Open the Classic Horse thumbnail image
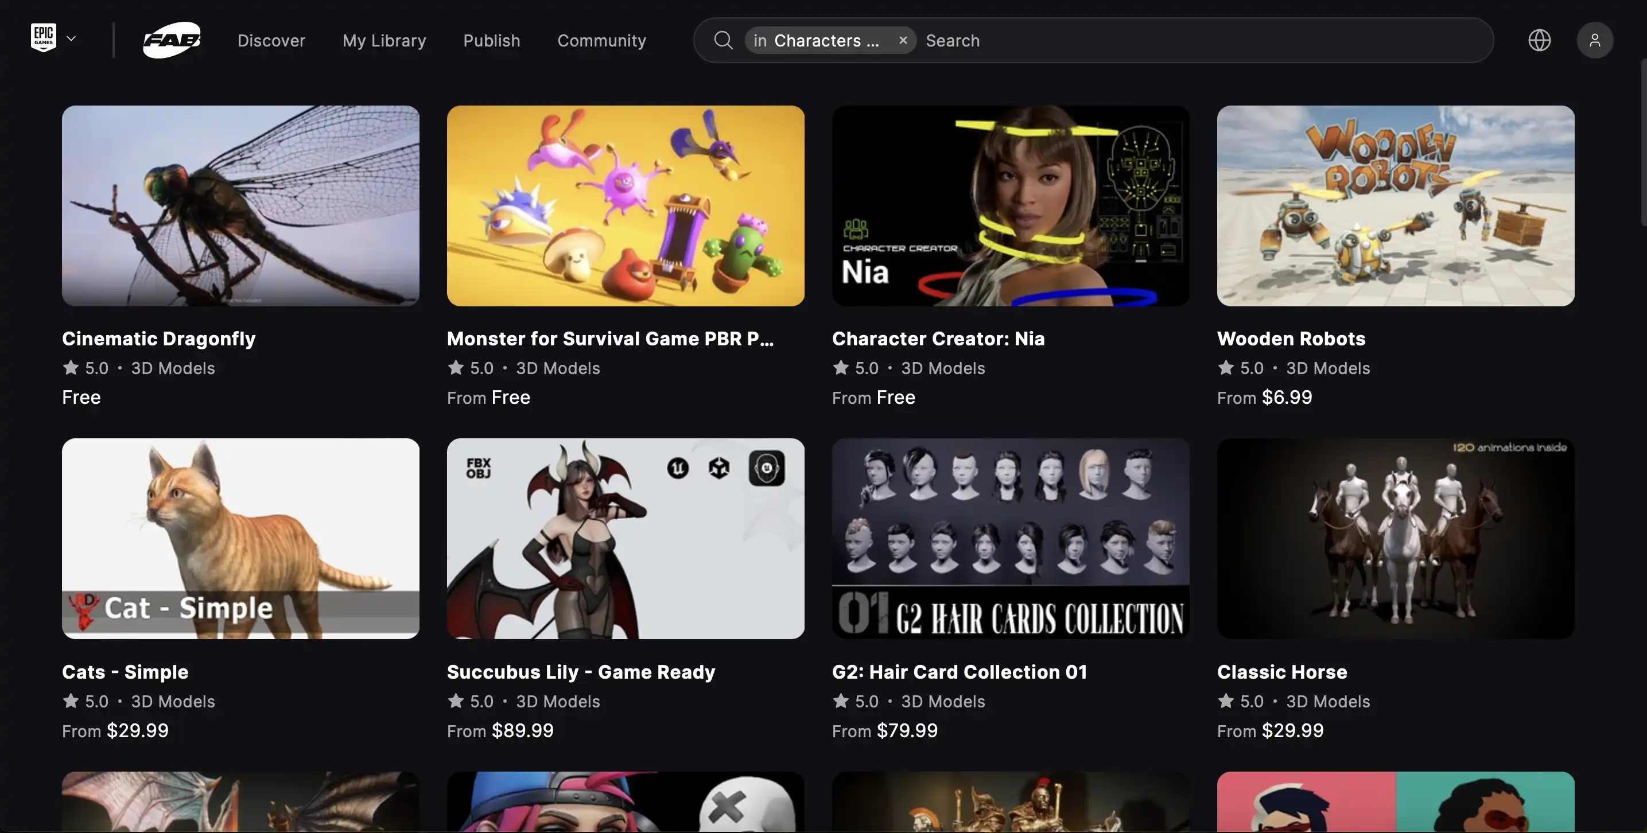 pos(1396,538)
